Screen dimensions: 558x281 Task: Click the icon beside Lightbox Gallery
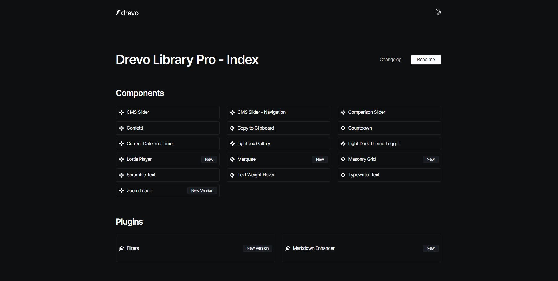pyautogui.click(x=232, y=144)
